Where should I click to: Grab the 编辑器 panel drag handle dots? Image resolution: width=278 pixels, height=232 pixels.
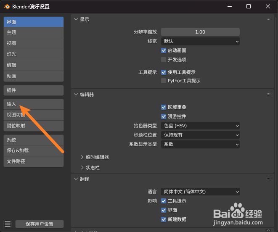coord(269,94)
